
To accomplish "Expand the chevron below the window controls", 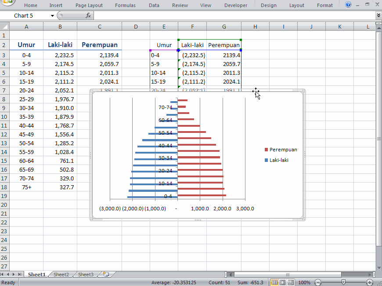I will pos(378,15).
